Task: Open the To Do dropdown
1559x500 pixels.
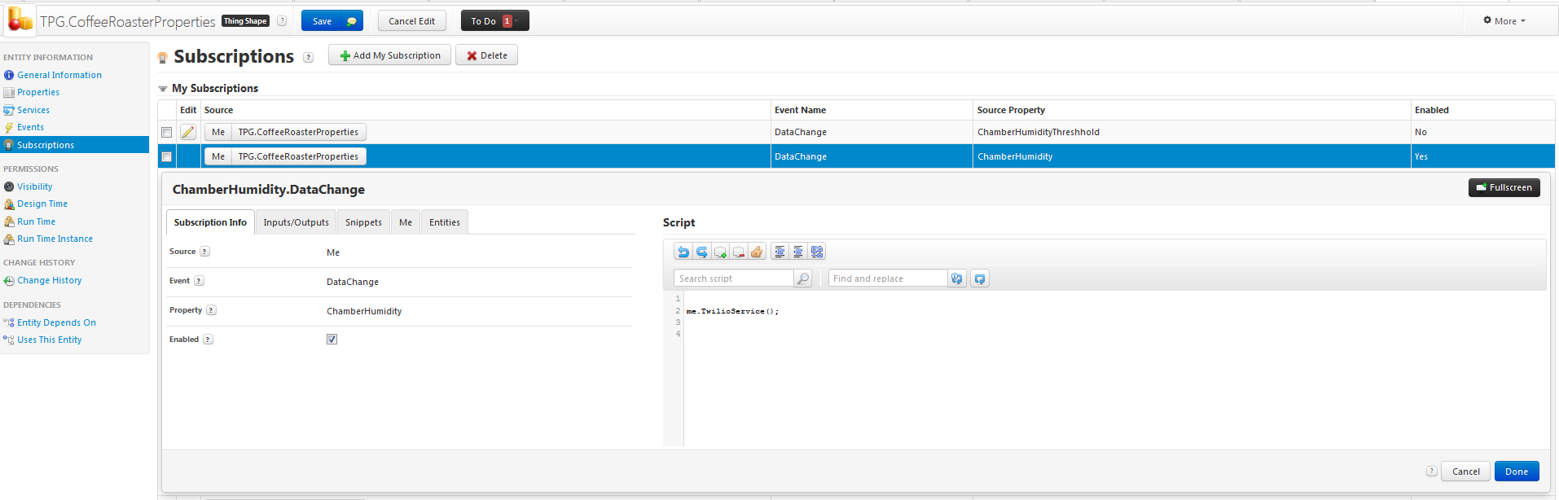Action: pos(494,21)
